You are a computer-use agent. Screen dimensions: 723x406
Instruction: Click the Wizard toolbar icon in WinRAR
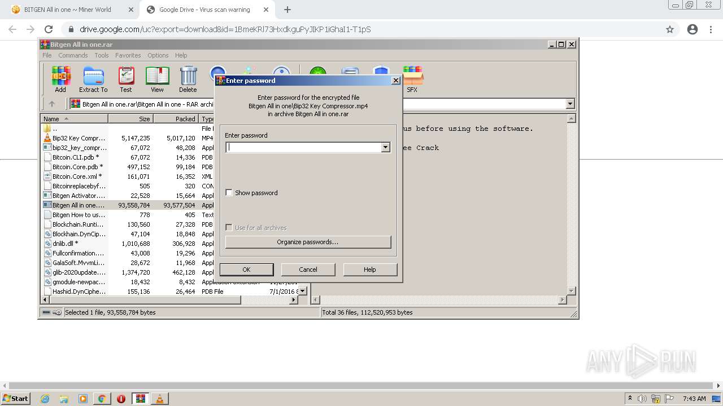[x=250, y=70]
